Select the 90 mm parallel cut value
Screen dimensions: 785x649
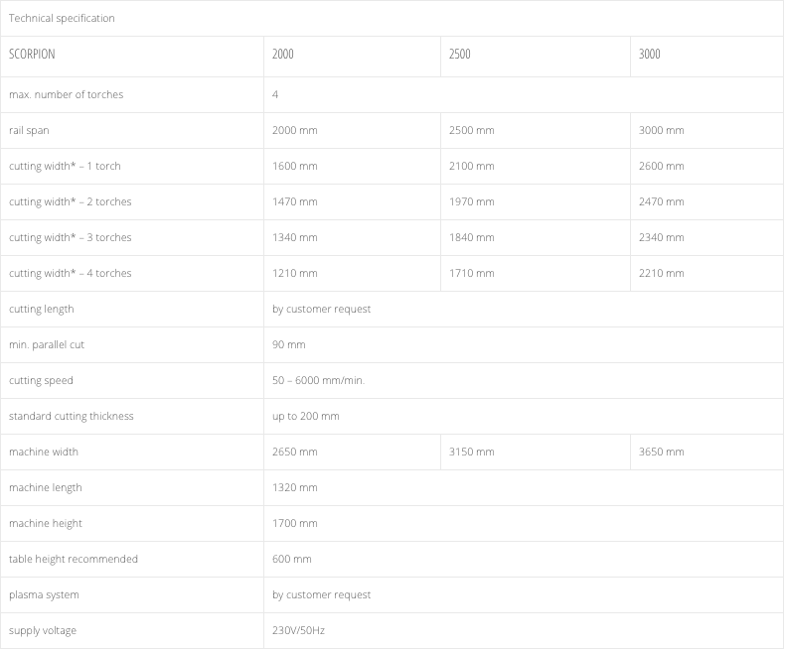click(289, 344)
